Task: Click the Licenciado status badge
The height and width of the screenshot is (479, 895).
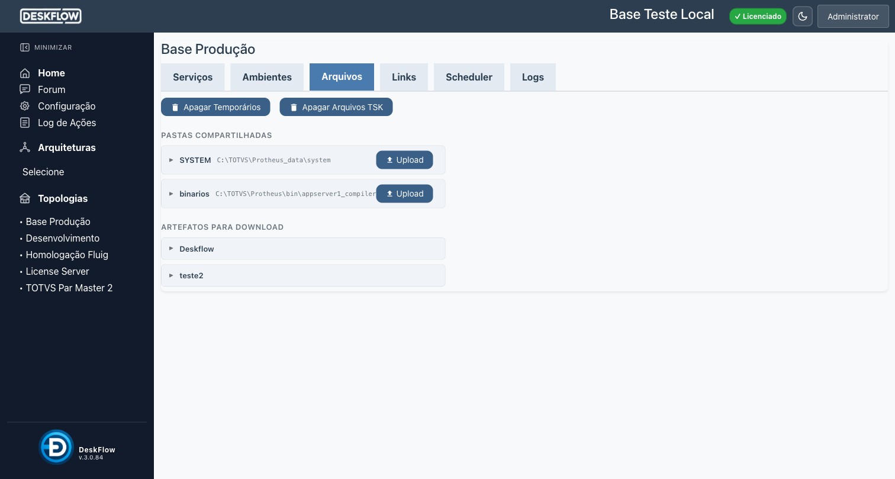Action: coord(758,17)
